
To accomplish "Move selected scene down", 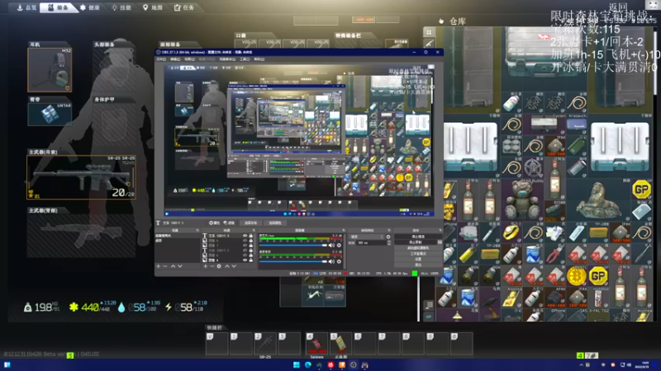I will tap(180, 266).
